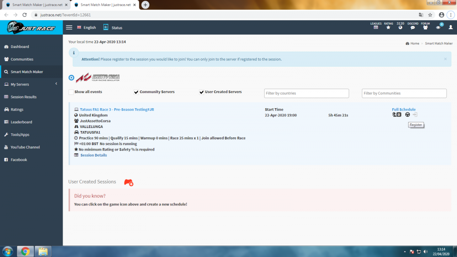
Task: Open Tatuus FA1 Race 3 event link
Action: pos(117,110)
